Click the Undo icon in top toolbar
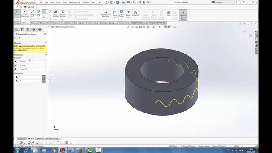The image size is (272, 153). (128, 2)
